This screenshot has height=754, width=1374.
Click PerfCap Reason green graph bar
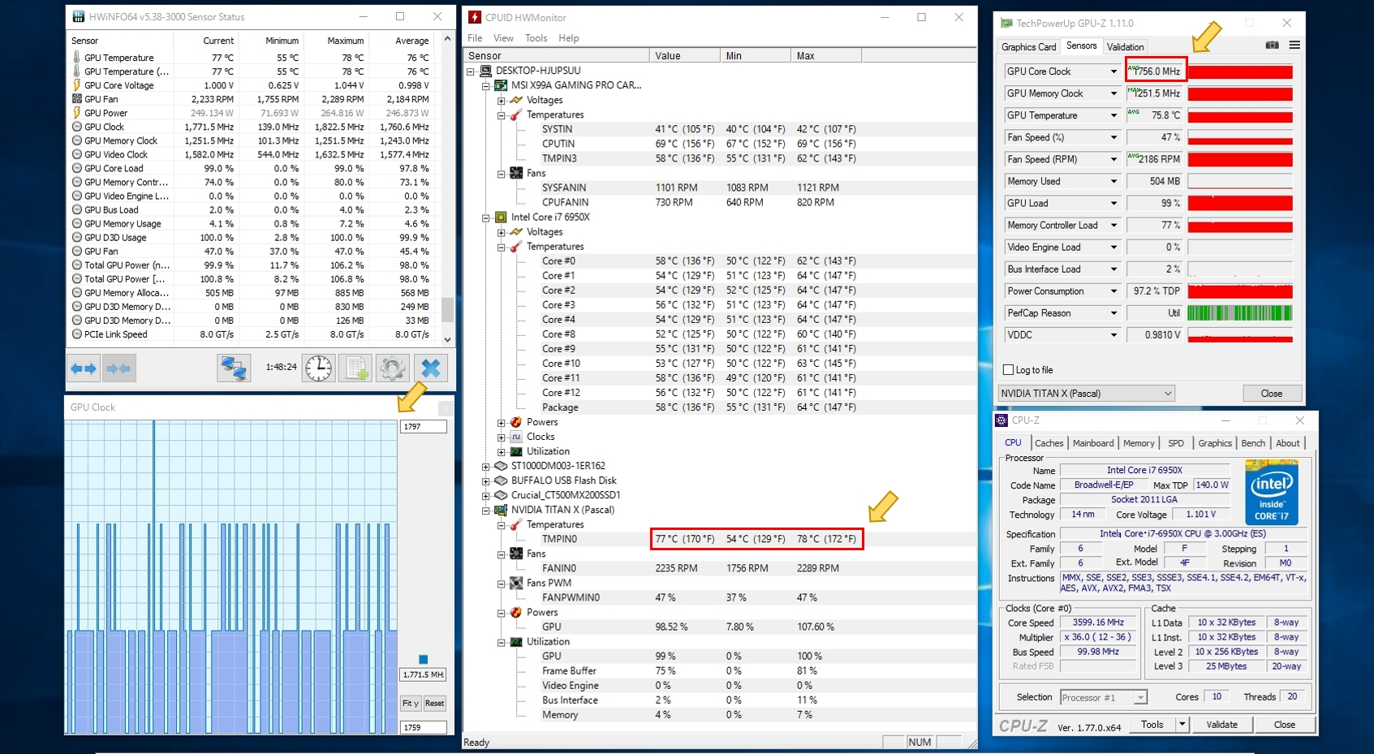point(1239,312)
